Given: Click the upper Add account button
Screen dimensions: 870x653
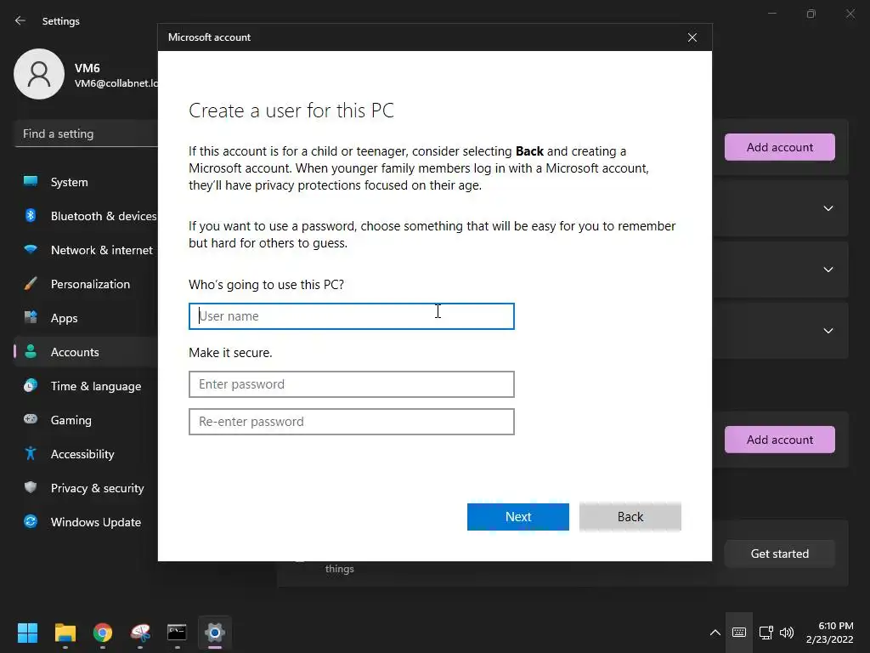Looking at the screenshot, I should 780,147.
